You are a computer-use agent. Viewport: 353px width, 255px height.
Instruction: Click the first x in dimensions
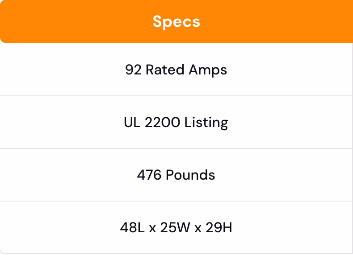click(x=152, y=229)
